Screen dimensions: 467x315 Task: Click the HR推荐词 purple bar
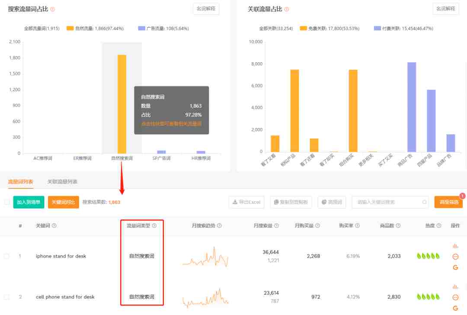[x=201, y=153]
